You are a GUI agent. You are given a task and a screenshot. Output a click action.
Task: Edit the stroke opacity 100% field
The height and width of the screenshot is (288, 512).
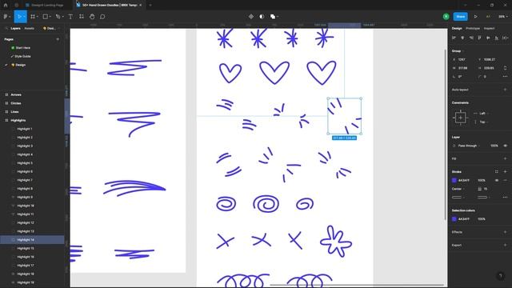(x=482, y=180)
